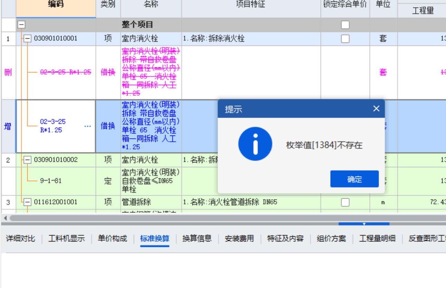Screen dimensions: 446x288
Task: Switch to the 安装费用 tab
Action: tap(240, 238)
